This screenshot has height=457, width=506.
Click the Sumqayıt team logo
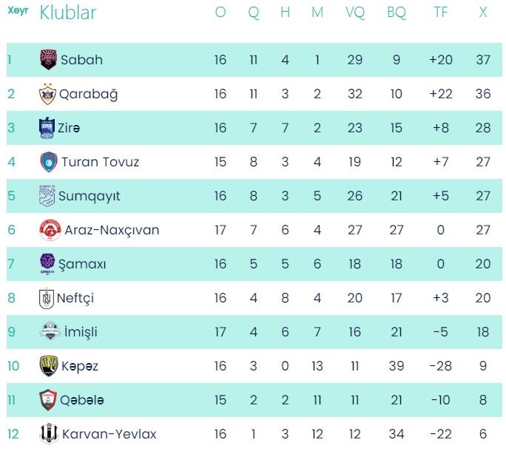(47, 196)
